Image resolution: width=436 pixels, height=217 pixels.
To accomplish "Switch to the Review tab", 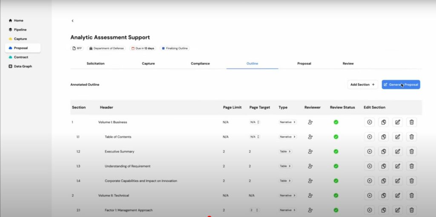I will [x=348, y=64].
